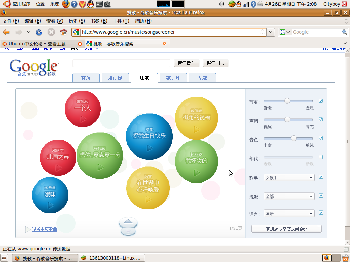Open the search engine selector dropdown

click(285, 32)
